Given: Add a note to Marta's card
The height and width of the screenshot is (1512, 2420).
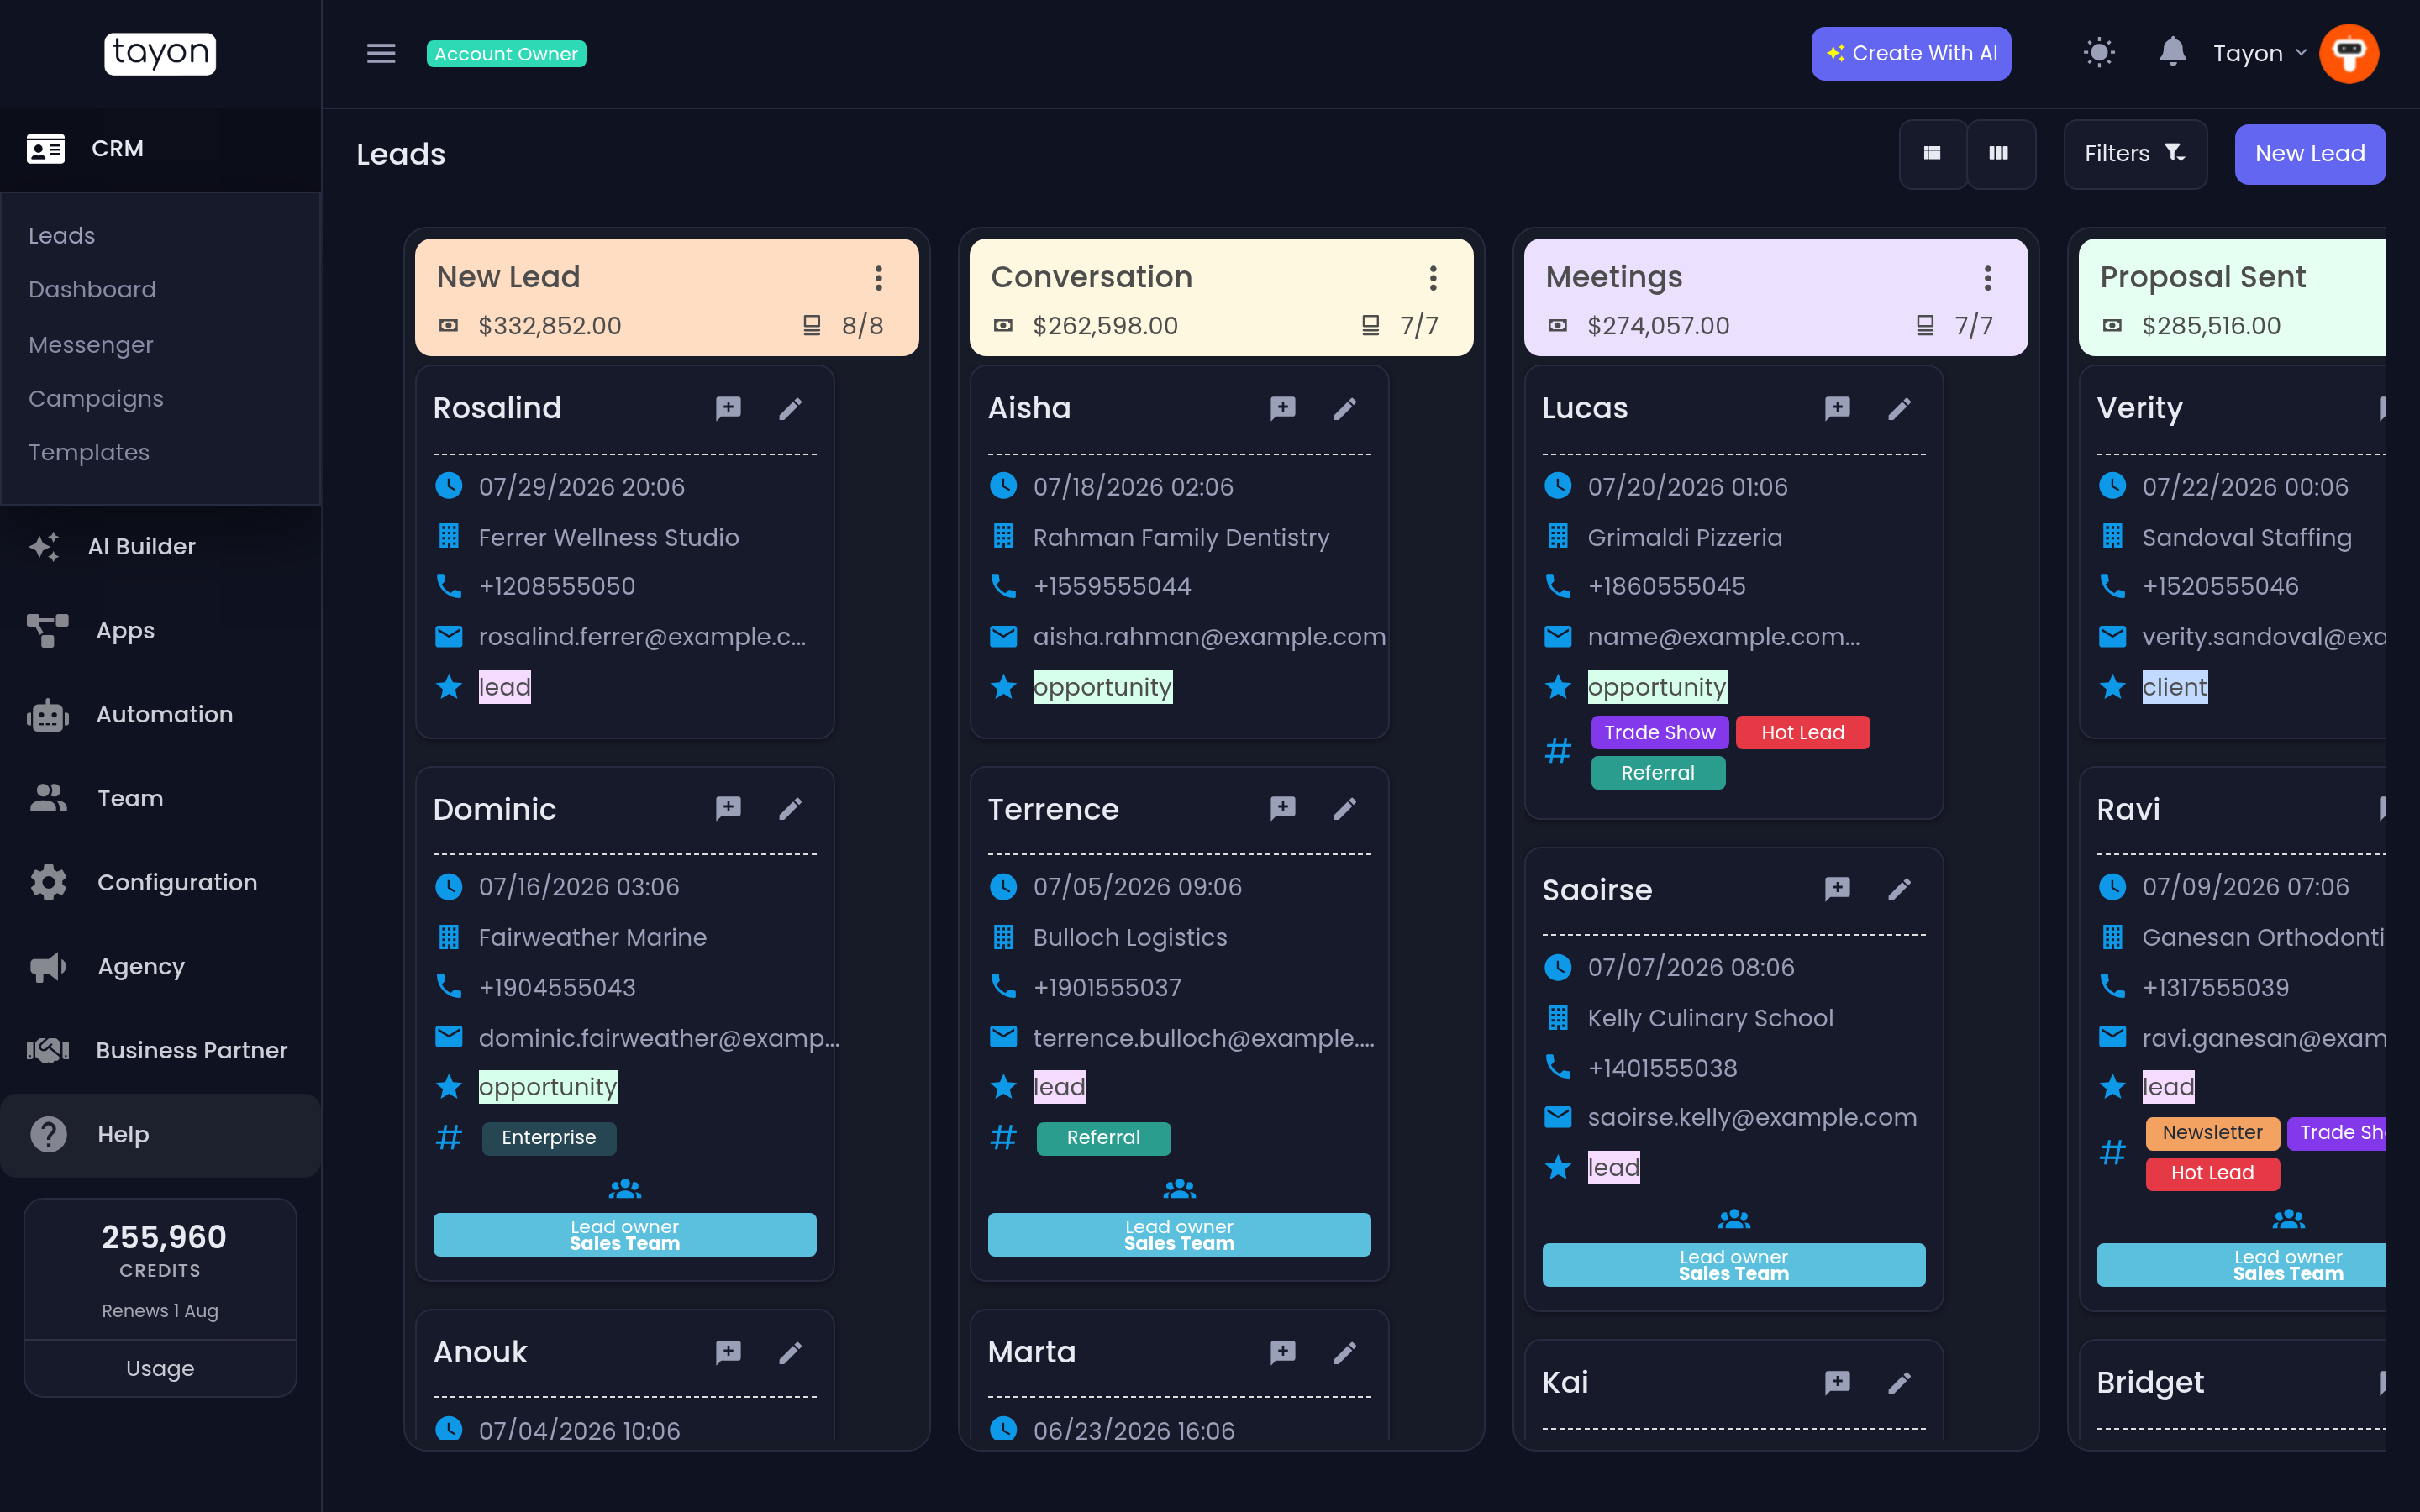Looking at the screenshot, I should [x=1283, y=1352].
